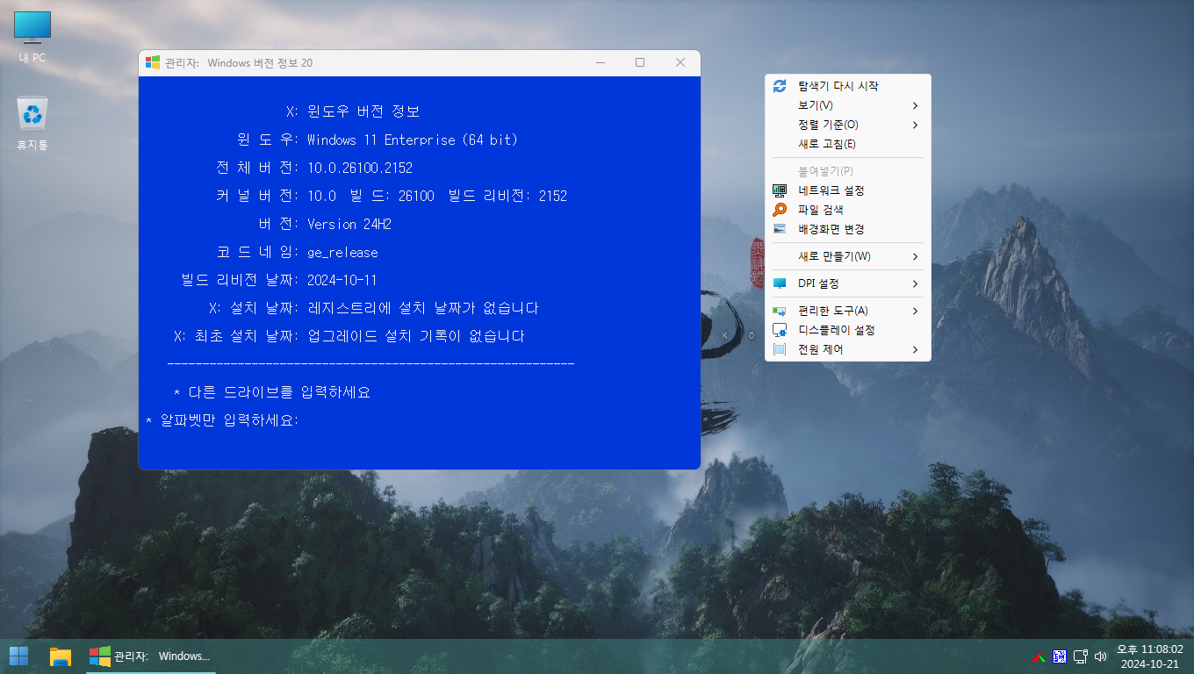The height and width of the screenshot is (674, 1194).
Task: Expand the 정렬 기준(O) submenu
Action: [x=915, y=125]
